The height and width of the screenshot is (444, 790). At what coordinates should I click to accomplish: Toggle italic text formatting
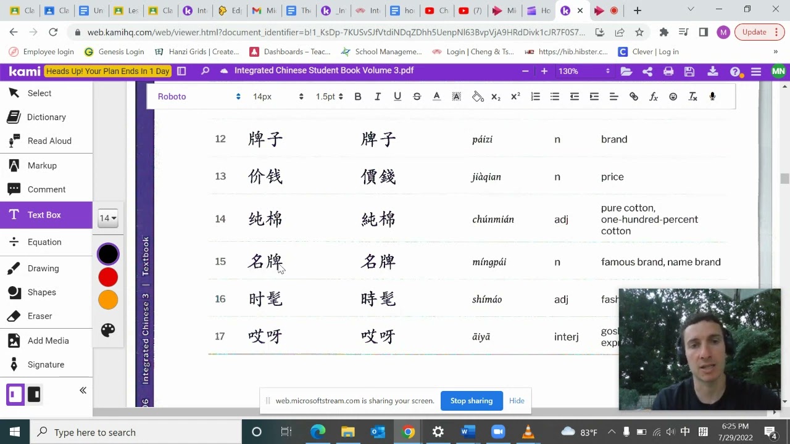tap(378, 97)
